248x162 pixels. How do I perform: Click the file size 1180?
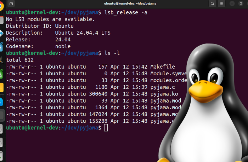click(101, 87)
